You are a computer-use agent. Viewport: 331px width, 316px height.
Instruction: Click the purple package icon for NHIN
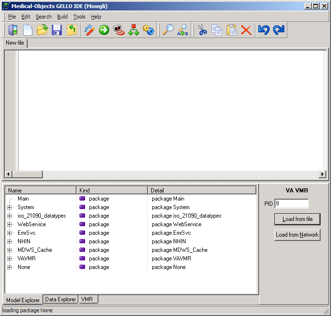[x=82, y=241]
